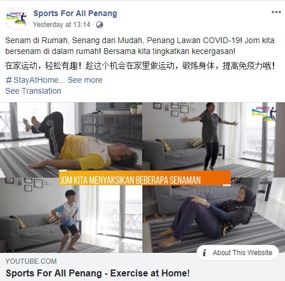Click the Sports For All Penang profile picture
285x281 pixels.
[x=17, y=19]
